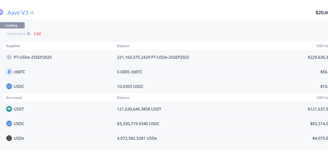Select the Lending tab label
The height and width of the screenshot is (154, 328).
coord(11,26)
